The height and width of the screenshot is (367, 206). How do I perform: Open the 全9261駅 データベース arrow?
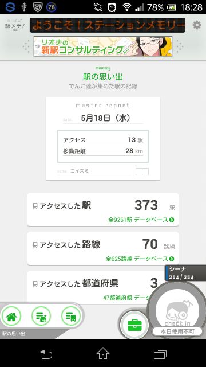[141, 220]
